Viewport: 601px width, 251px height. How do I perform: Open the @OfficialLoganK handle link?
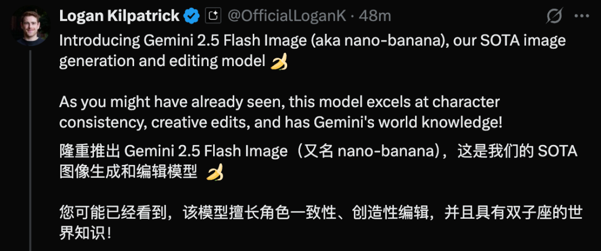(x=288, y=16)
